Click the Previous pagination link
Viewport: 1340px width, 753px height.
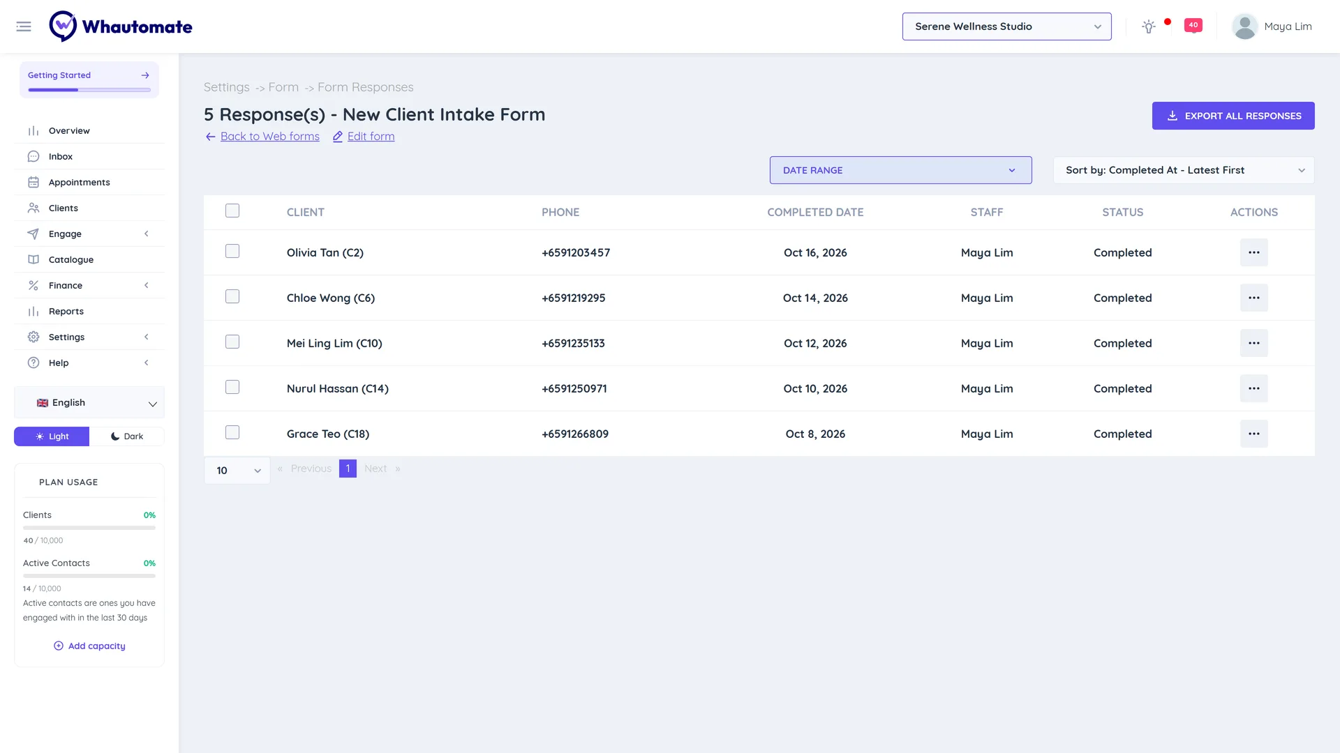pyautogui.click(x=311, y=469)
